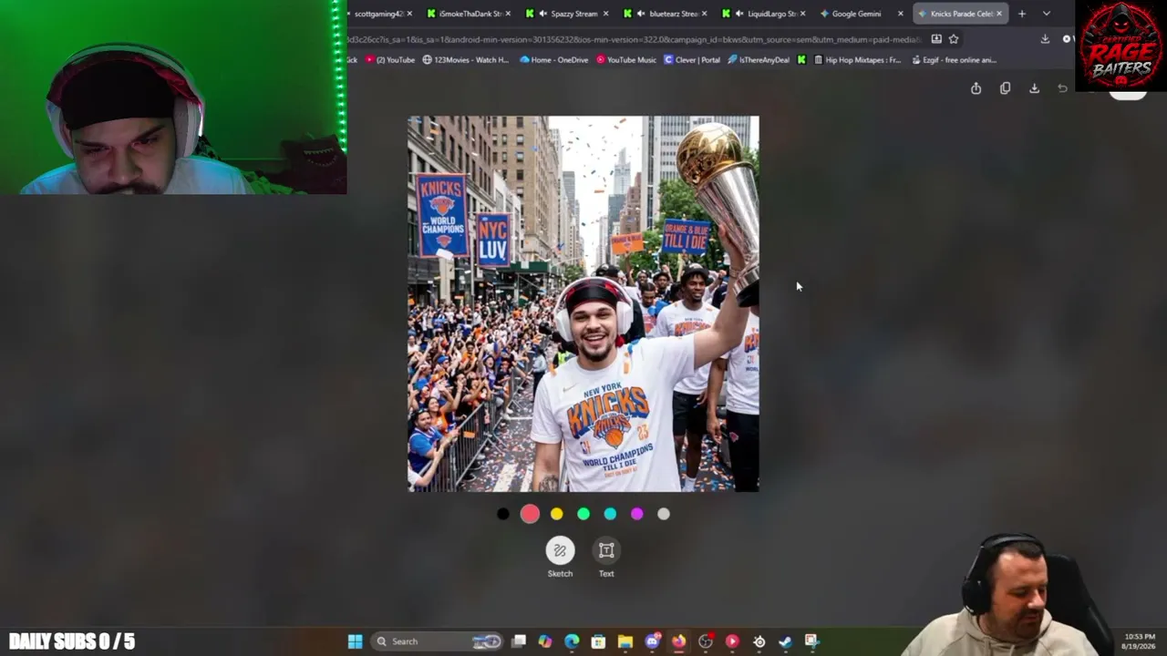The image size is (1167, 656).
Task: Close the Knicks Parade tab
Action: tap(999, 14)
